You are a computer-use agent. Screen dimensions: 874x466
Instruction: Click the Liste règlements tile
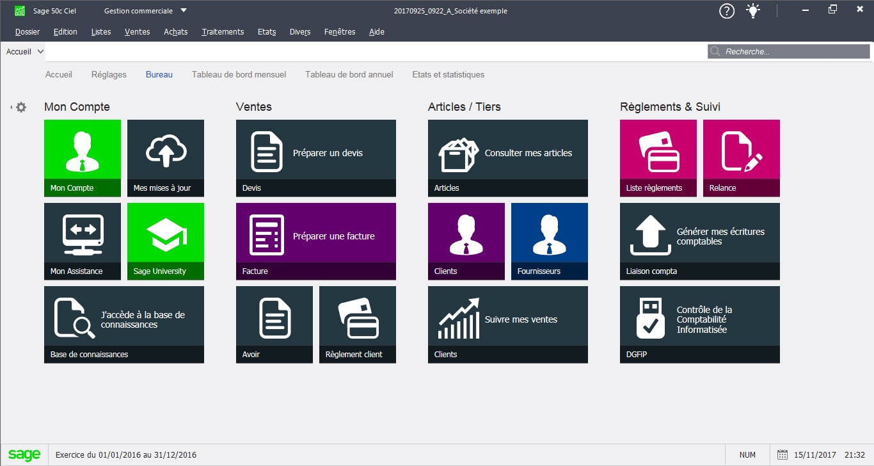click(x=658, y=157)
